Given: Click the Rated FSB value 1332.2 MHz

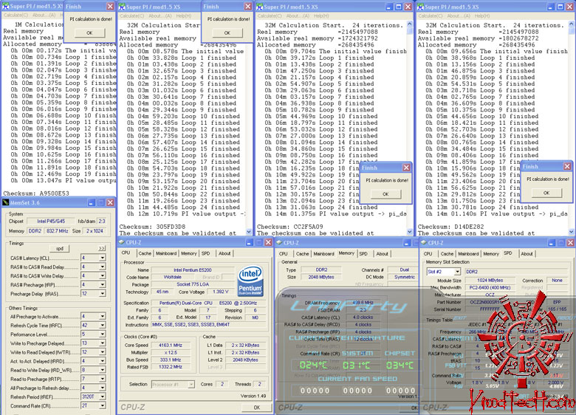Looking at the screenshot, I should pyautogui.click(x=171, y=367).
